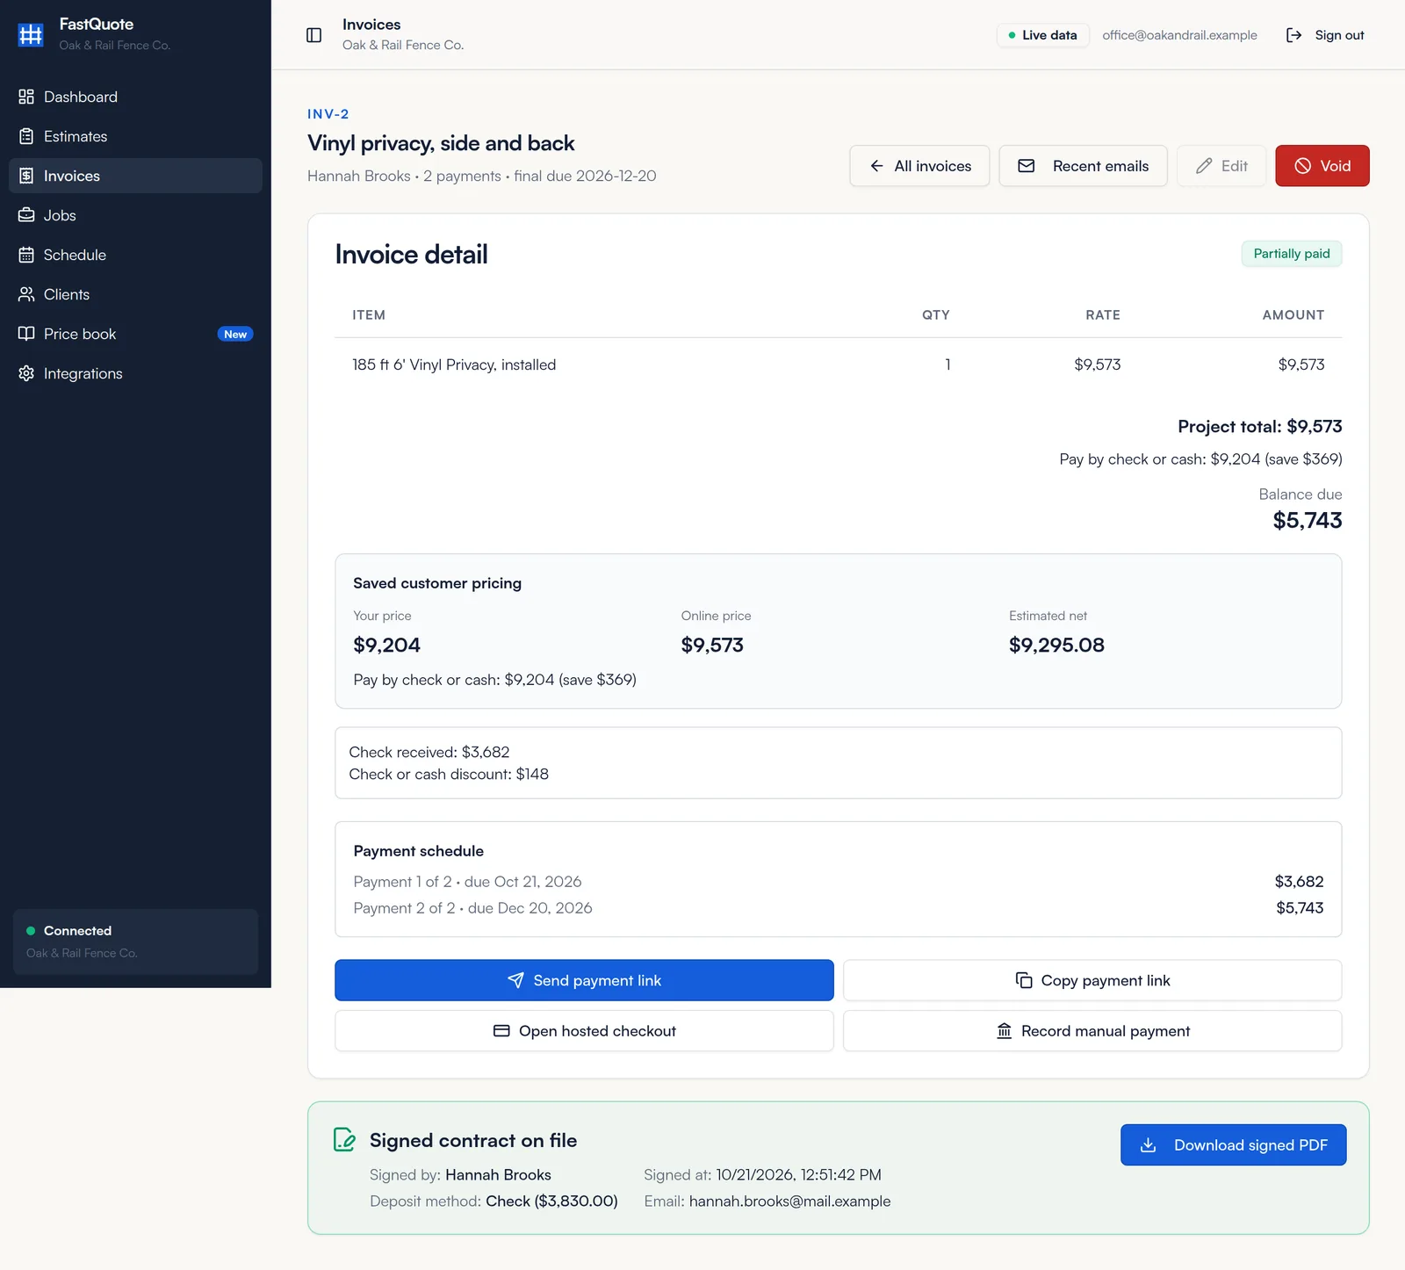Click the Partially paid status badge
This screenshot has width=1405, height=1270.
1291,254
